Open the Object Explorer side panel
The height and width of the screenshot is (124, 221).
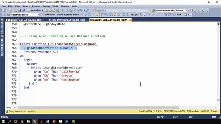(2, 46)
